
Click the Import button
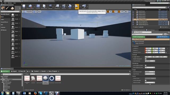pyautogui.click(x=14, y=71)
